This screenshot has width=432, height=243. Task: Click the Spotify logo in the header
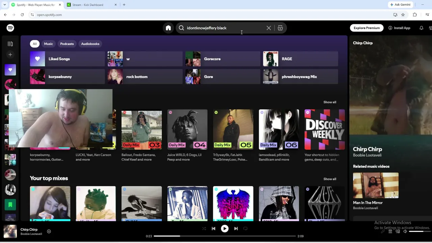point(10,28)
